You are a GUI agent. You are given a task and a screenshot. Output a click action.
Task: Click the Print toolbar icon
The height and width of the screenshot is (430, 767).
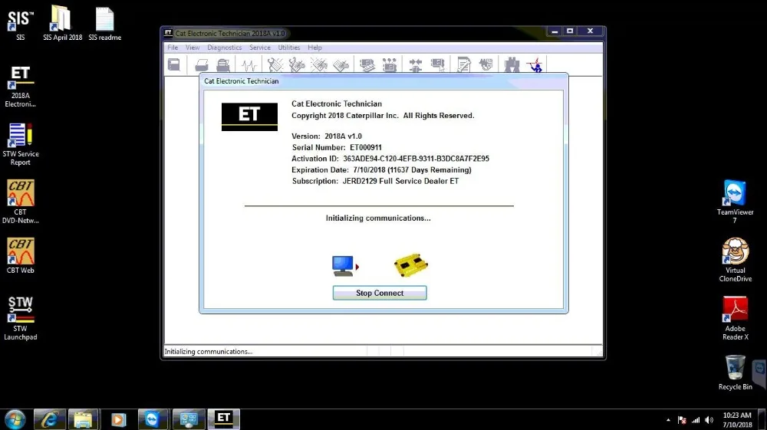click(x=202, y=64)
